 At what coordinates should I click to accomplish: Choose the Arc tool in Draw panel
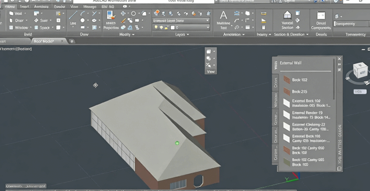click(83, 14)
